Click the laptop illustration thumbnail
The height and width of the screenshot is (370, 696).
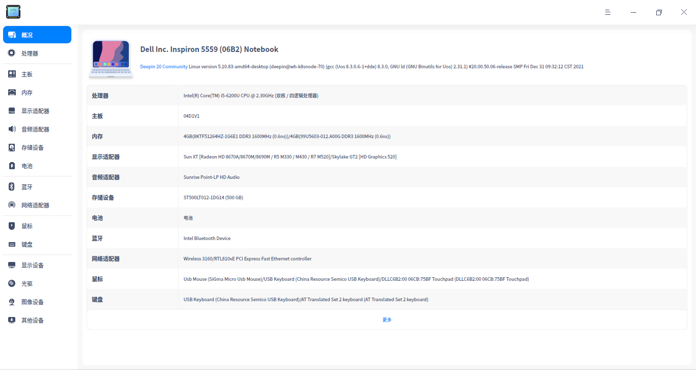111,59
